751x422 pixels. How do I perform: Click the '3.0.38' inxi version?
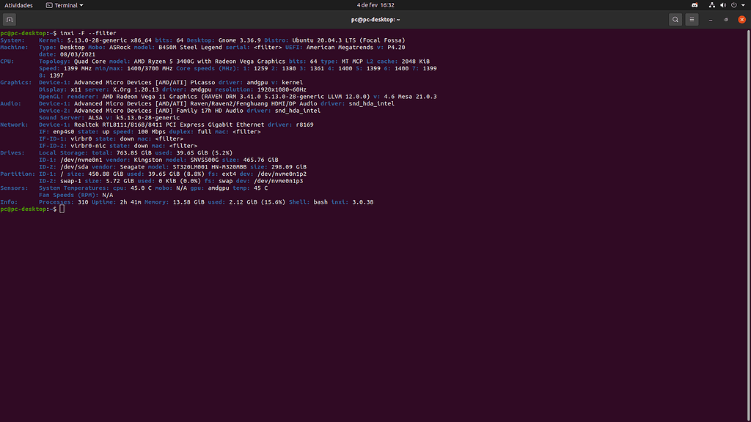(362, 202)
